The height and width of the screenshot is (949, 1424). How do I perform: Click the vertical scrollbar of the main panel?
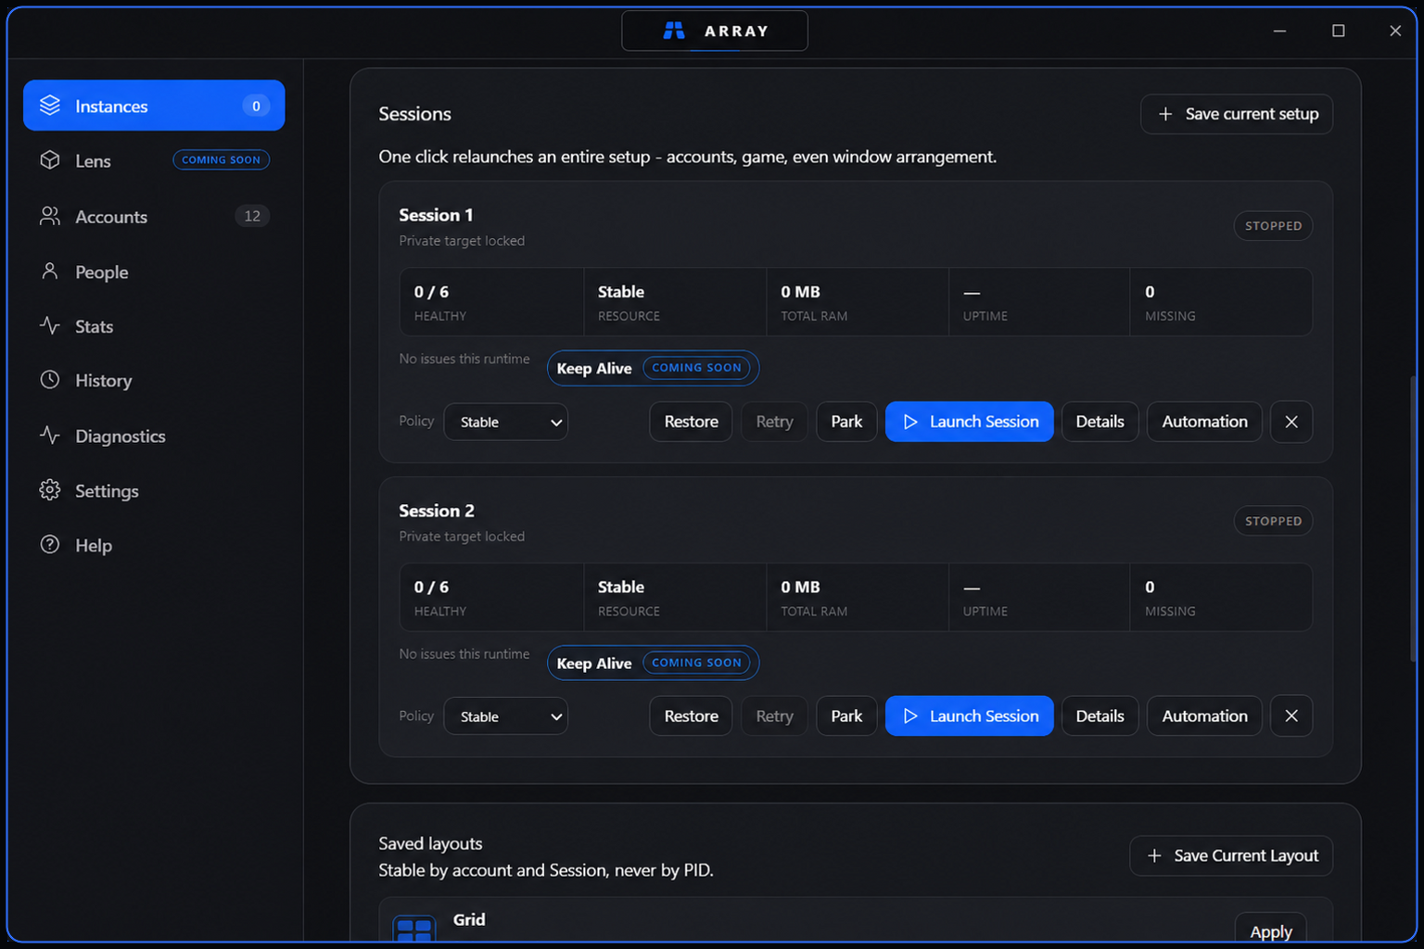(x=1413, y=519)
